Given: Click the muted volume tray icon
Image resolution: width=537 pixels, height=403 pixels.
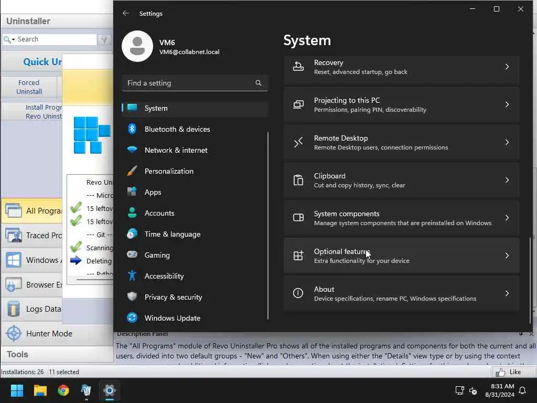Looking at the screenshot, I should [x=473, y=390].
